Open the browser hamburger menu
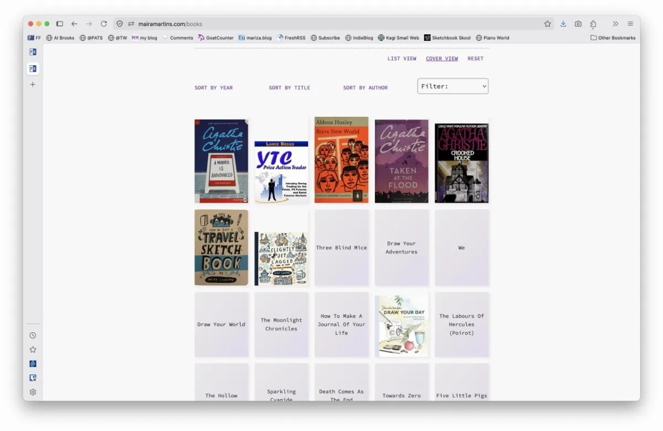Image resolution: width=663 pixels, height=431 pixels. tap(630, 24)
